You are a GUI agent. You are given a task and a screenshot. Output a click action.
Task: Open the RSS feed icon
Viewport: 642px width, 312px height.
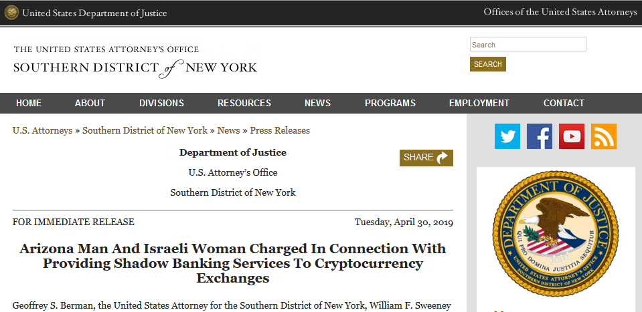(604, 136)
